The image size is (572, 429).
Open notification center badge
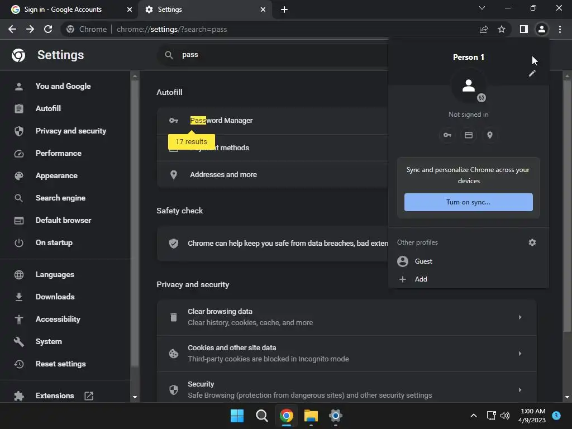(556, 416)
